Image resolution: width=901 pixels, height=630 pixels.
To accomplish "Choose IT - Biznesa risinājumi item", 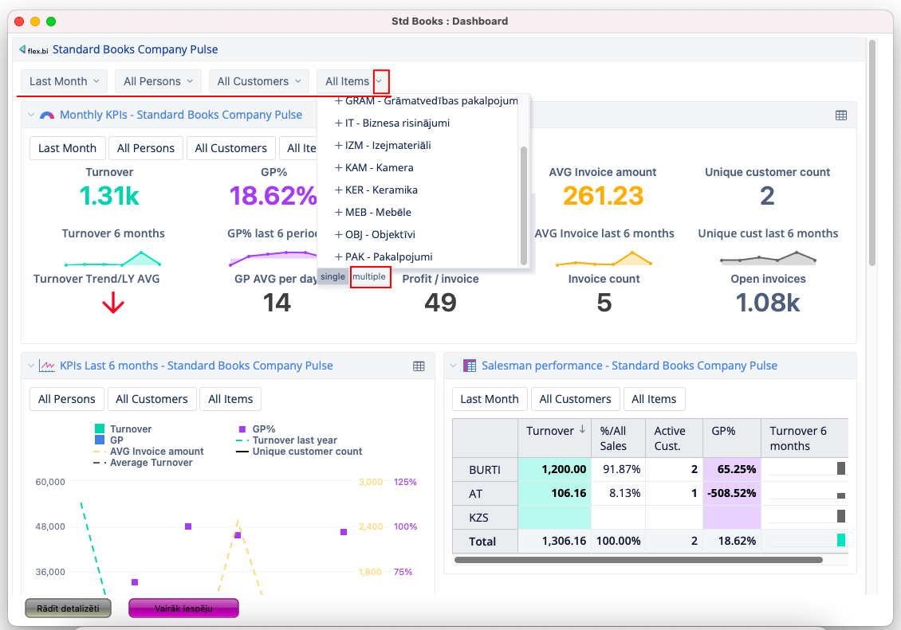I will [x=397, y=123].
